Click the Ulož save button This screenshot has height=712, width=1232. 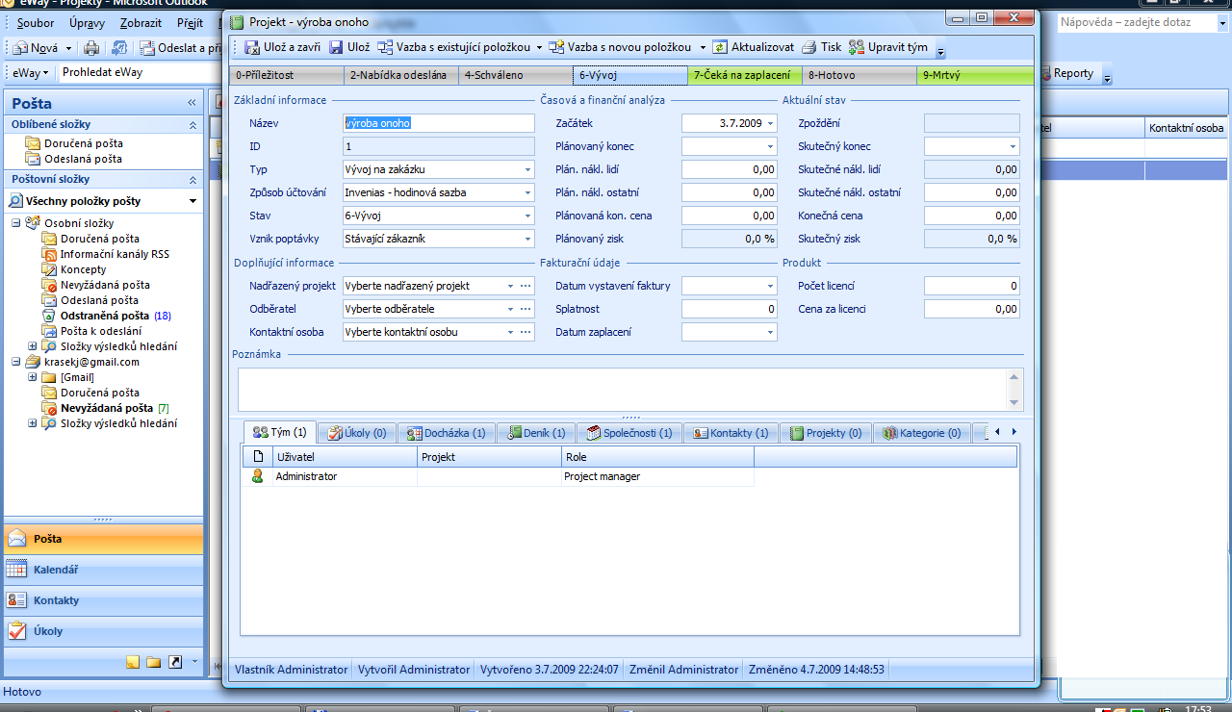pos(349,47)
